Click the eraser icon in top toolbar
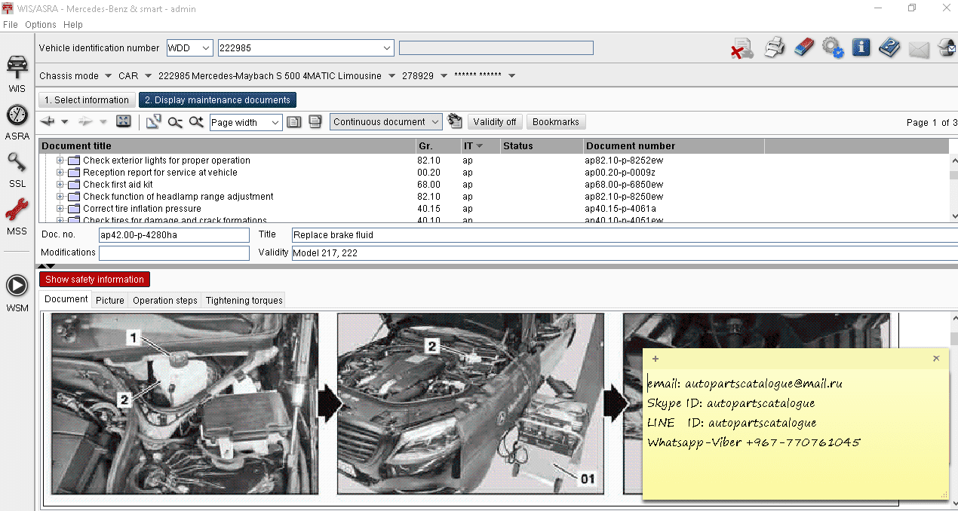Viewport: 958px width, 511px height. 804,48
